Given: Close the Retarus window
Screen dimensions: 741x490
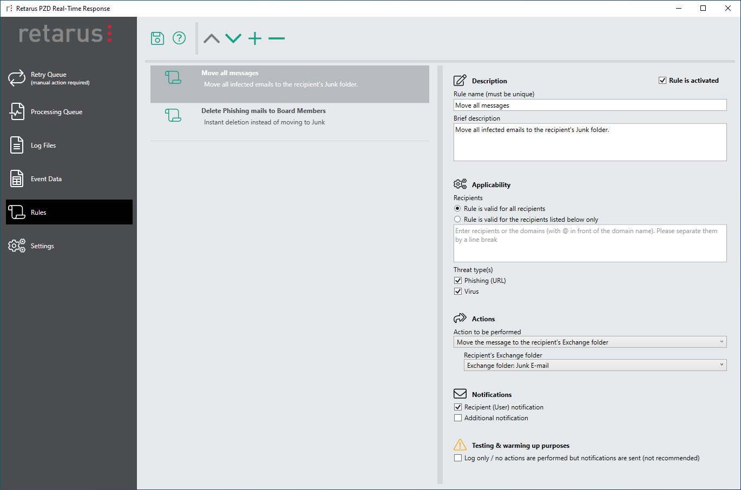Looking at the screenshot, I should [728, 8].
